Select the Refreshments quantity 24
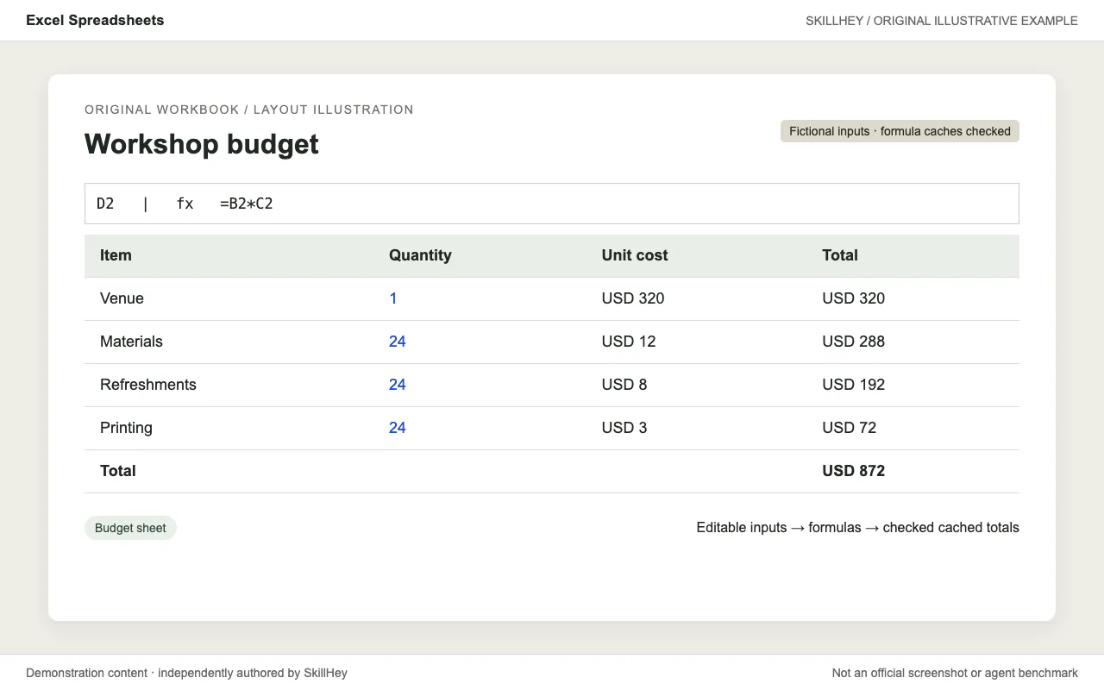This screenshot has height=690, width=1104. tap(398, 385)
